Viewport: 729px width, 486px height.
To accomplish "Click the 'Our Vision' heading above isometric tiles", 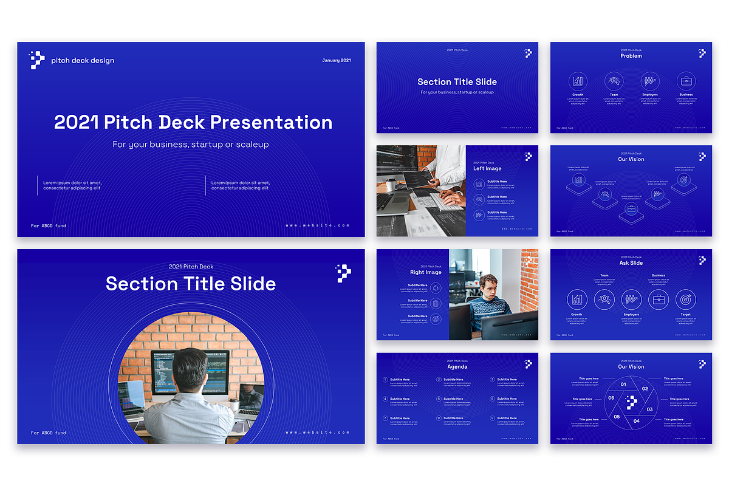I will (x=631, y=159).
